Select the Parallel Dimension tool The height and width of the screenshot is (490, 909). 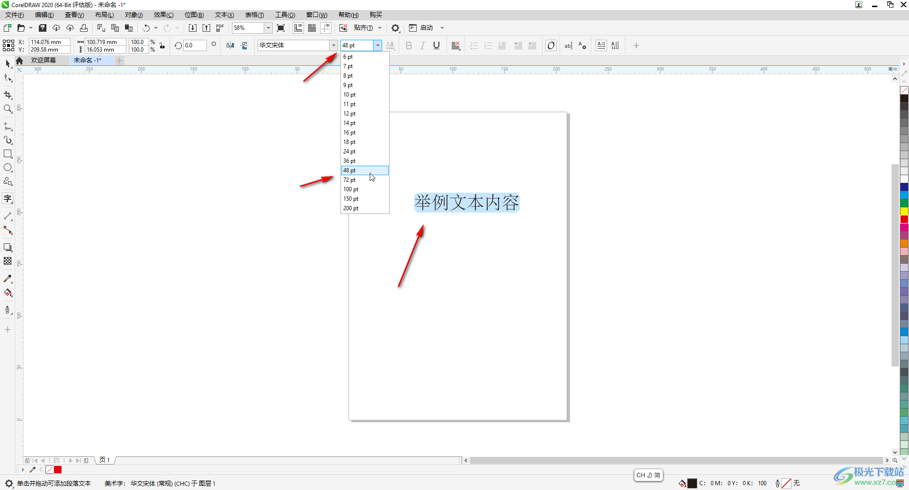(x=8, y=216)
